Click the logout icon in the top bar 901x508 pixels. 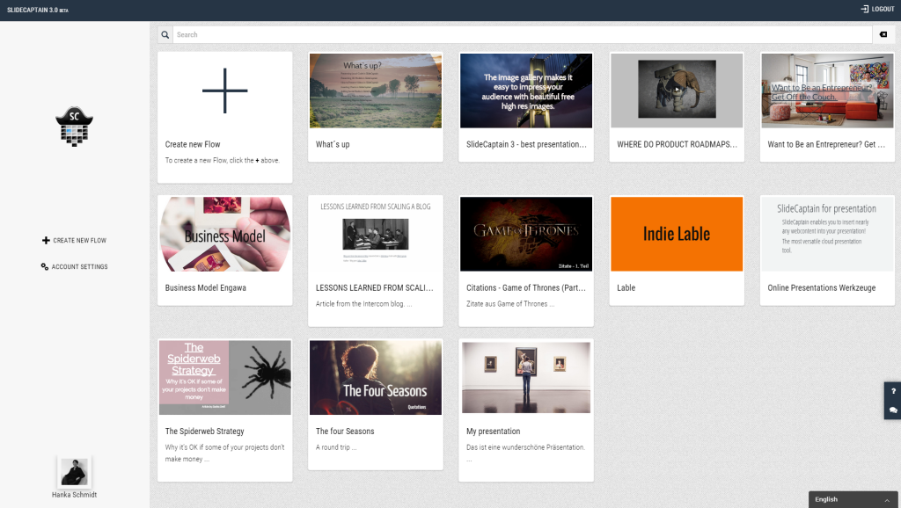click(864, 9)
